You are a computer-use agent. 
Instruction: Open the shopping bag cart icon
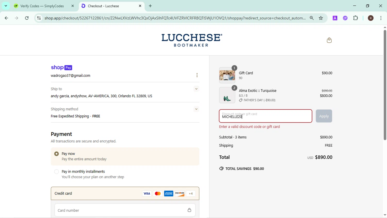point(329,40)
